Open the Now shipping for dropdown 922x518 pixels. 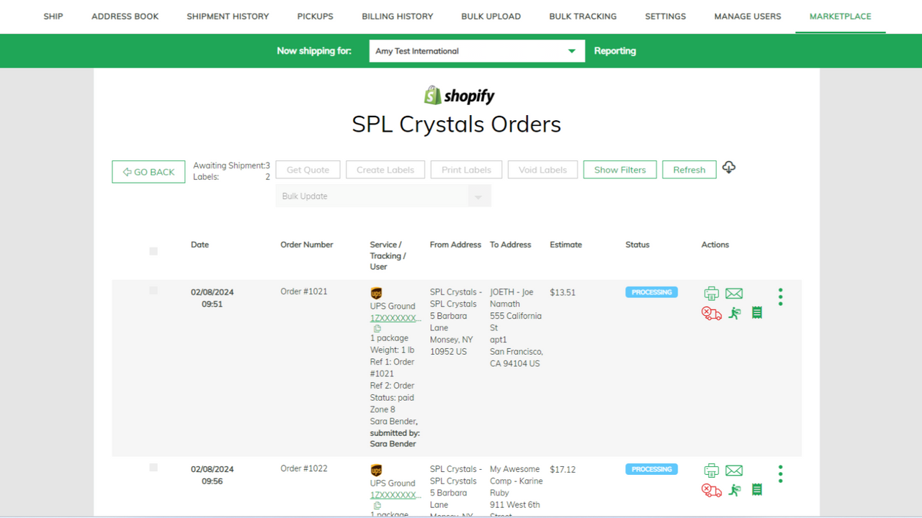pos(477,51)
